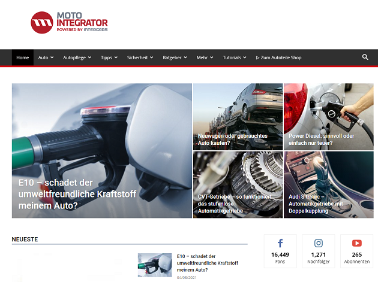Click the YouTube icon
Image resolution: width=378 pixels, height=282 pixels.
356,243
